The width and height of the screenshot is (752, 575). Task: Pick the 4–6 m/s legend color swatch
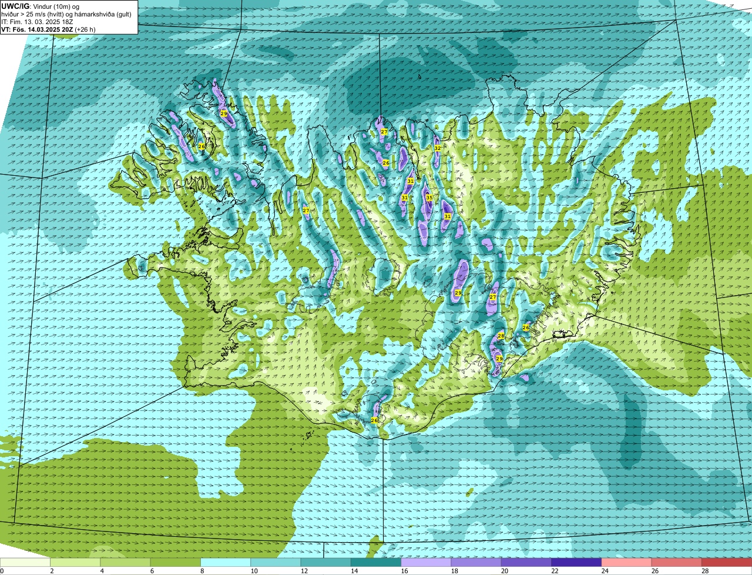(x=125, y=562)
